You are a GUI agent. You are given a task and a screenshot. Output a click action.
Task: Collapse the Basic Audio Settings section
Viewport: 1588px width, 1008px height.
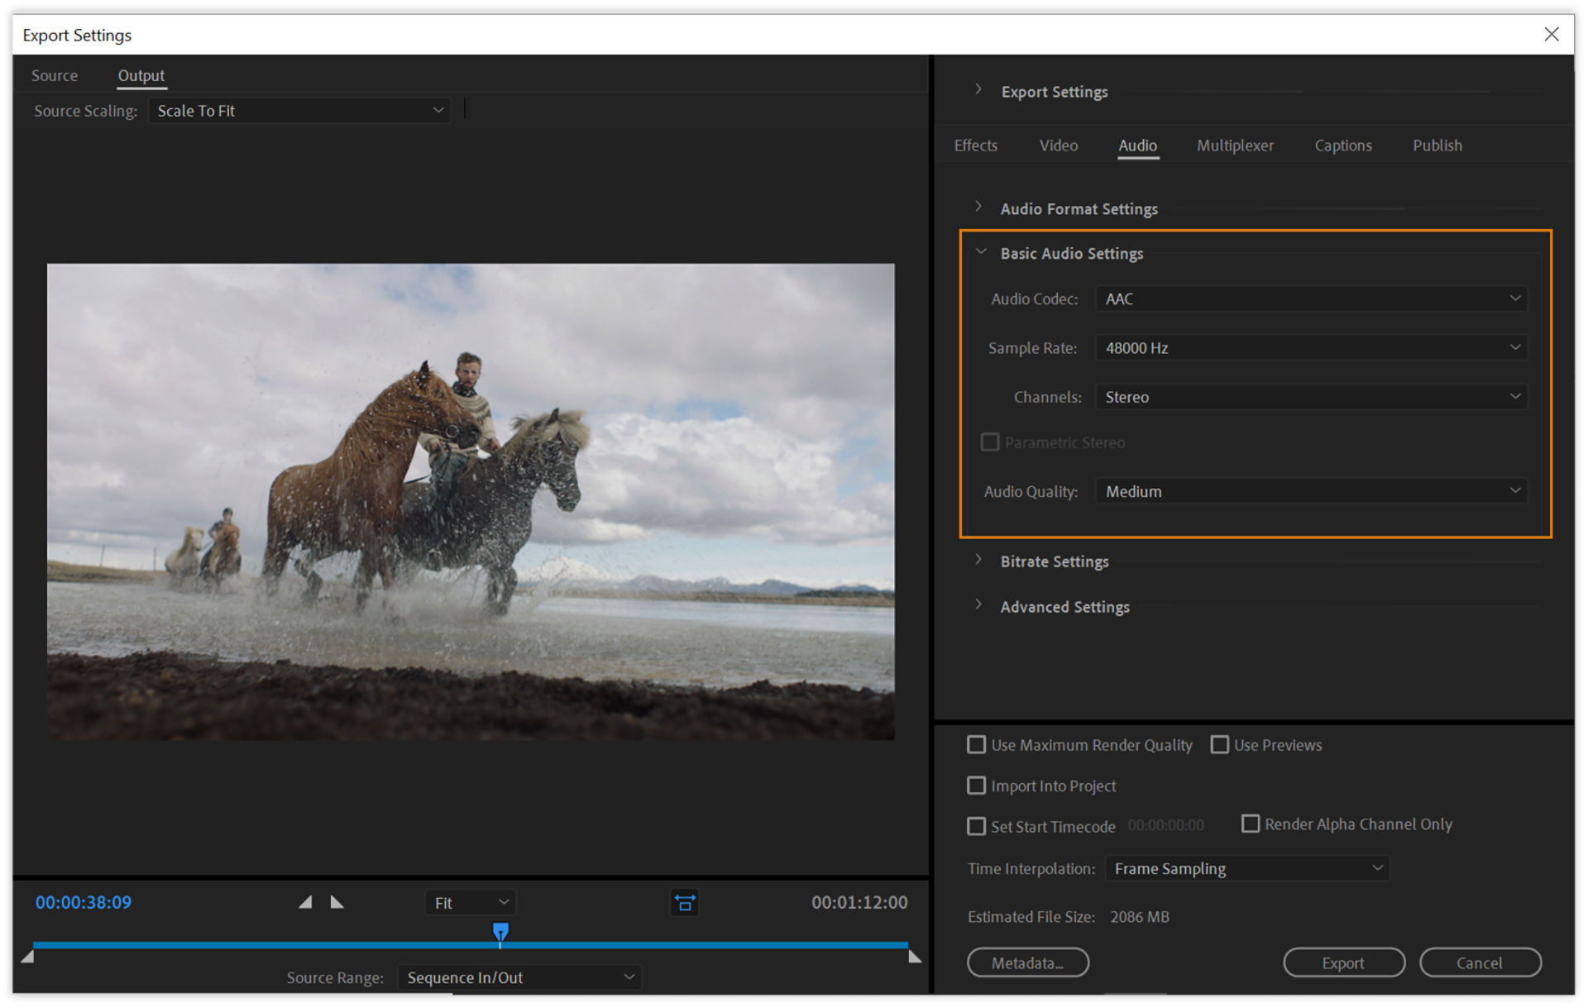[x=982, y=251]
